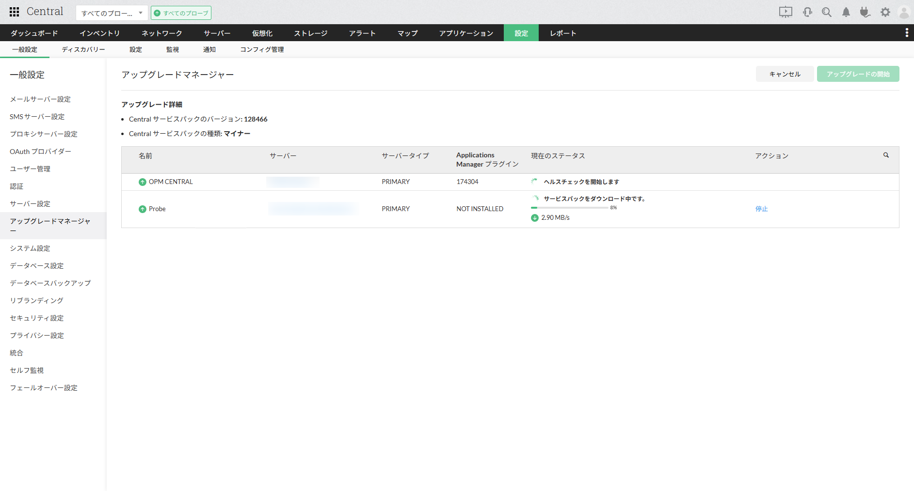The width and height of the screenshot is (914, 491).
Task: Click the キャンセル button
Action: [785, 74]
